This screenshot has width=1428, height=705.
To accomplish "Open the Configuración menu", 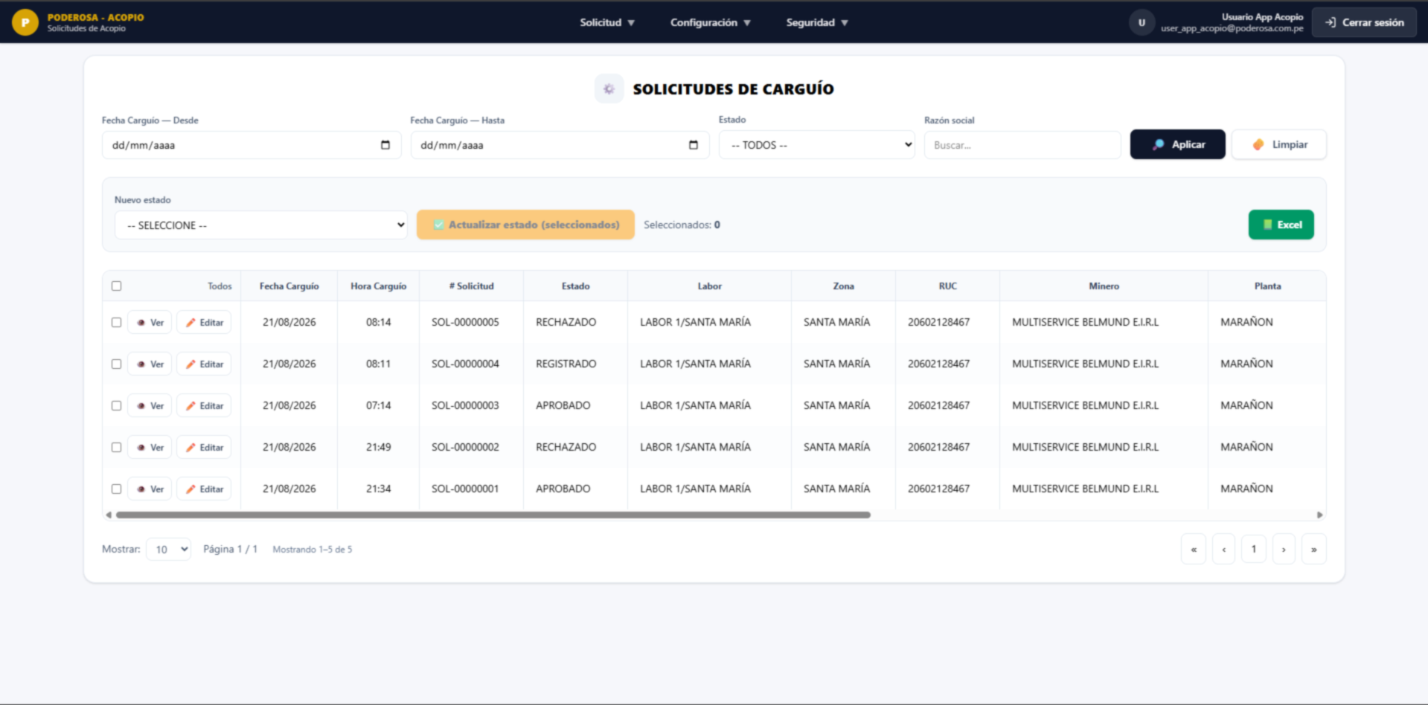I will [x=710, y=22].
